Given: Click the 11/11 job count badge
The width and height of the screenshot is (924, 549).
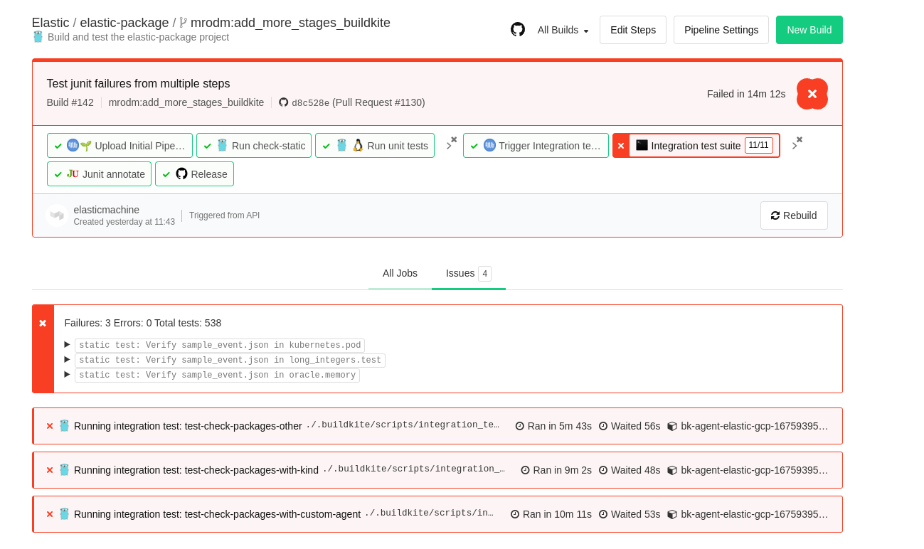Looking at the screenshot, I should tap(758, 145).
